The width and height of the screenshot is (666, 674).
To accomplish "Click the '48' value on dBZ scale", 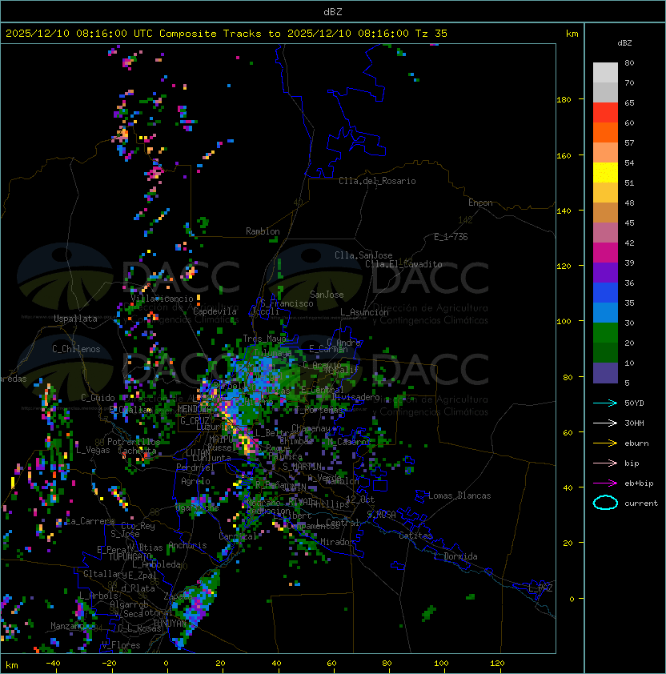I will tap(629, 203).
